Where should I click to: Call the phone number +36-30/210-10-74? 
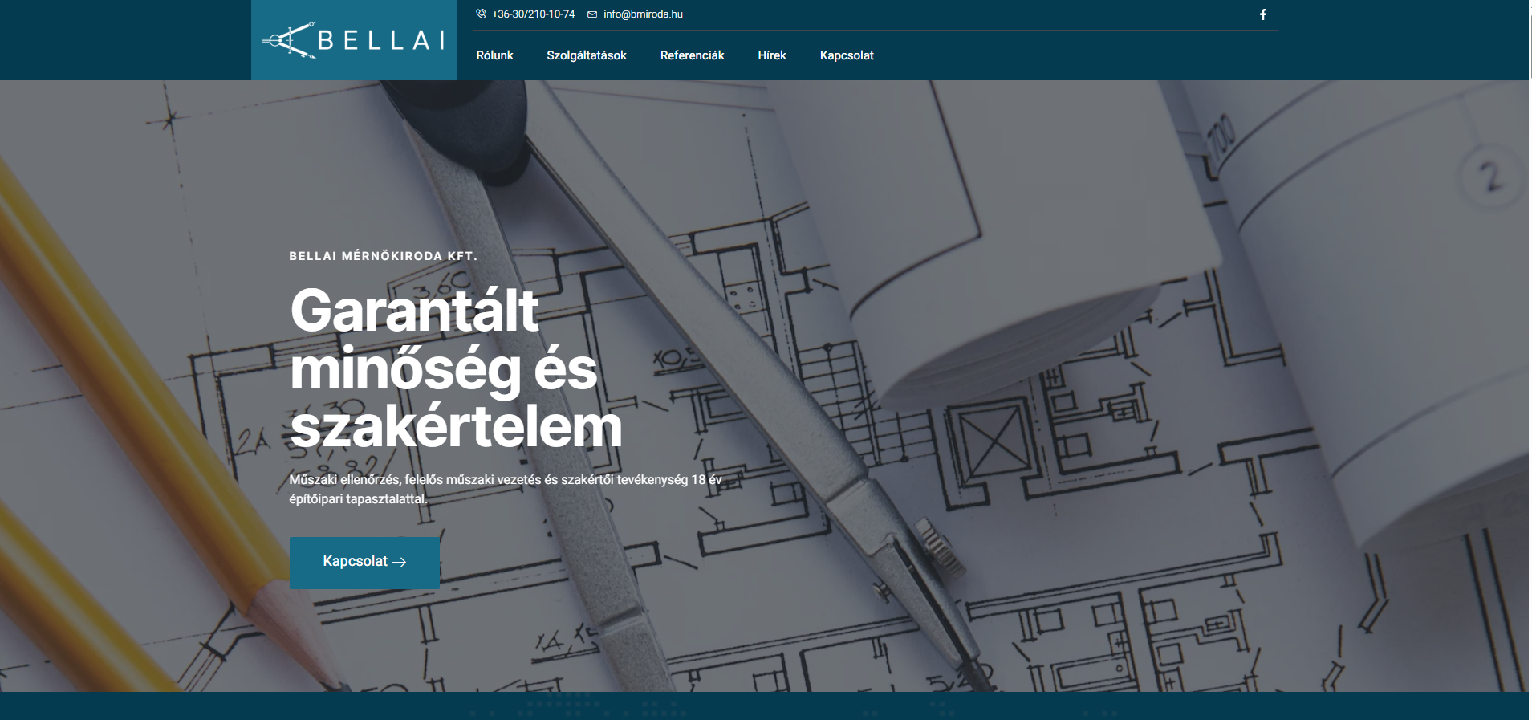[534, 14]
